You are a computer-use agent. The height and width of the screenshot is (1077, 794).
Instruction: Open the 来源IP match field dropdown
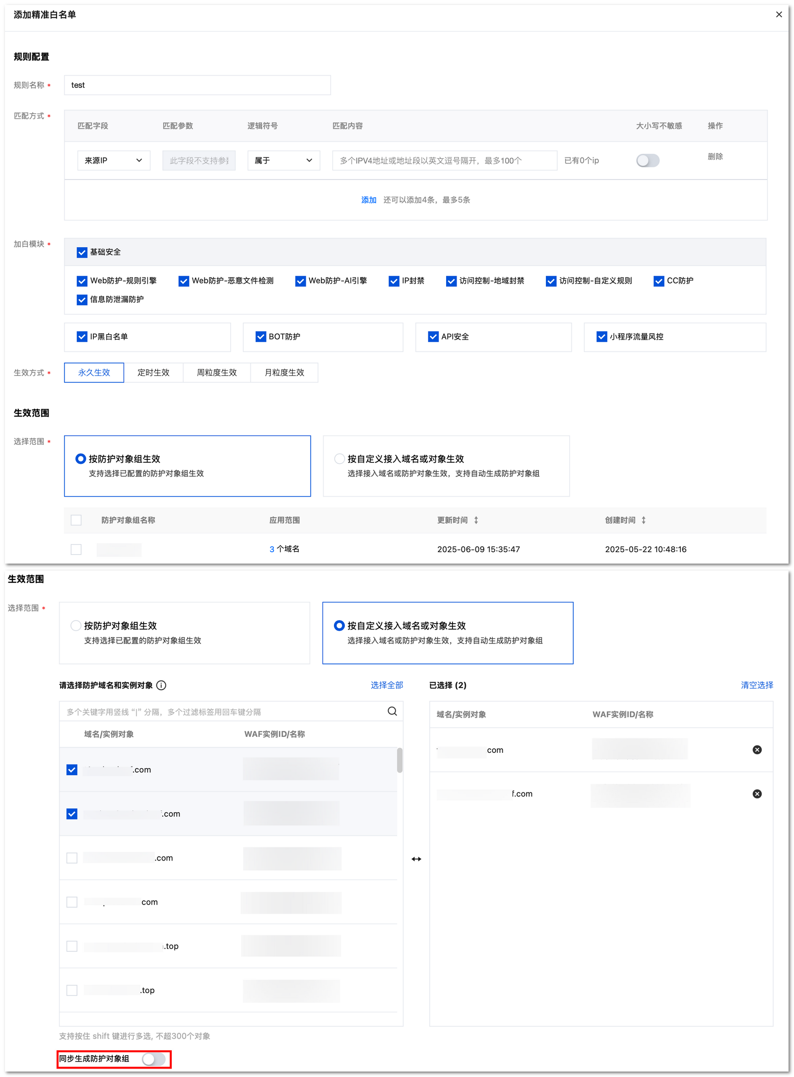coord(114,160)
